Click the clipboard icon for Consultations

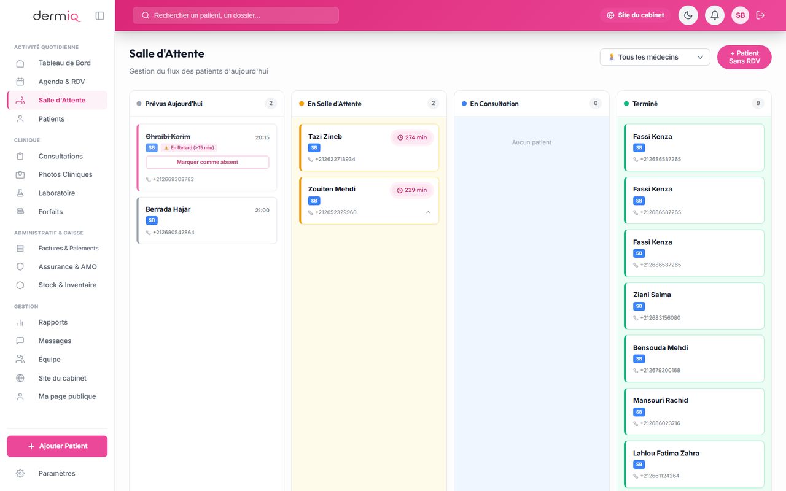pyautogui.click(x=20, y=157)
